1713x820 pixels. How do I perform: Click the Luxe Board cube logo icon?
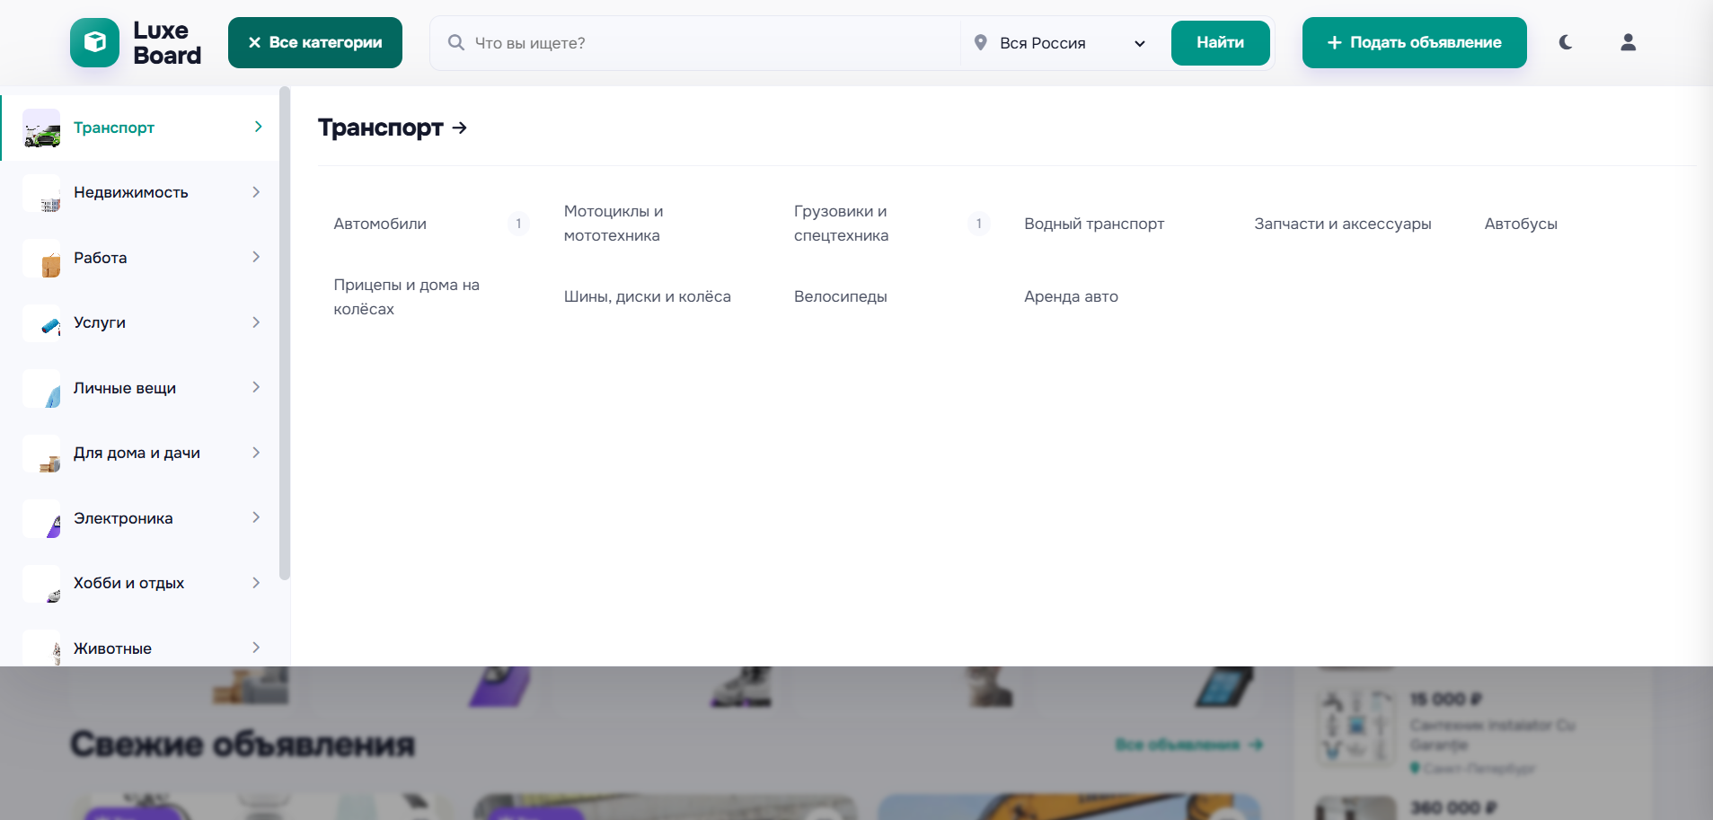click(x=94, y=42)
